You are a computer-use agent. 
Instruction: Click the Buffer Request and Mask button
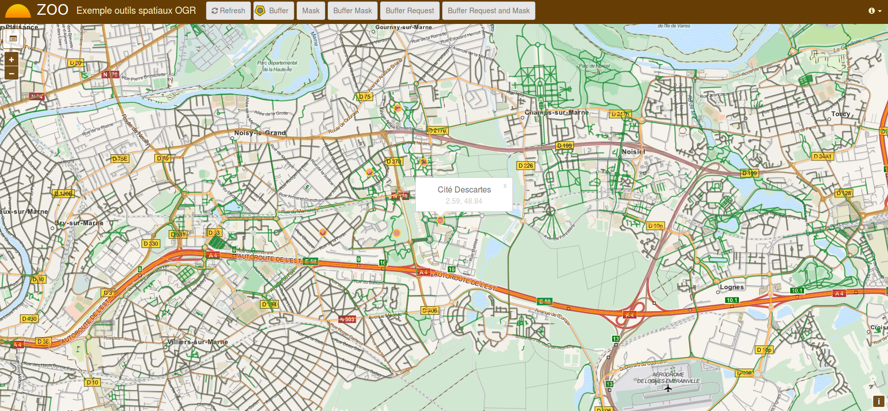(x=489, y=11)
